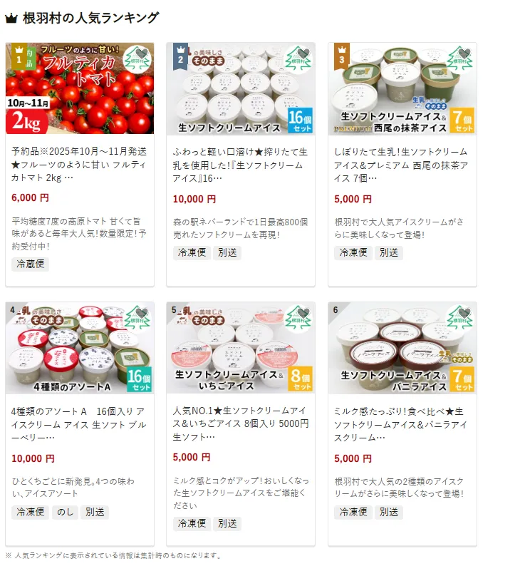Add the 4種類のアソートA item to favorites
This screenshot has height=581, width=520.
142,312
